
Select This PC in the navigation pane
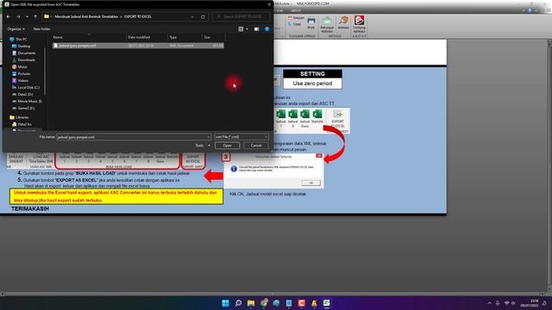(x=18, y=39)
